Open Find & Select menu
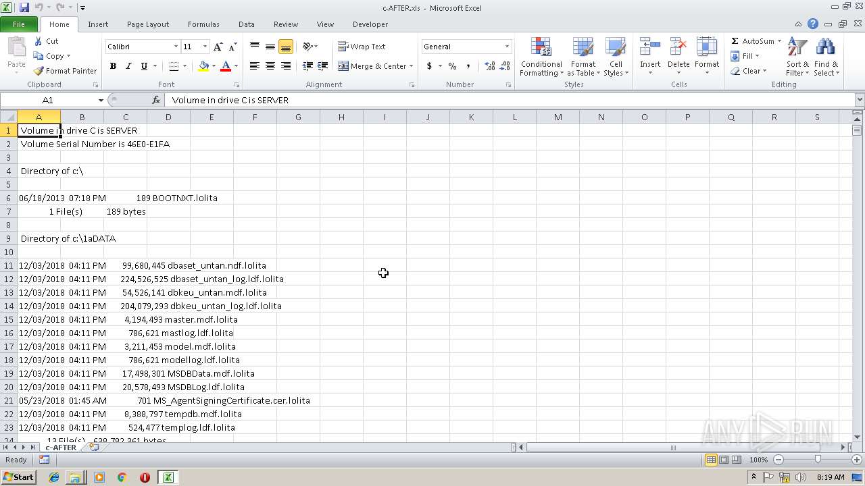This screenshot has width=865, height=486. (826, 57)
